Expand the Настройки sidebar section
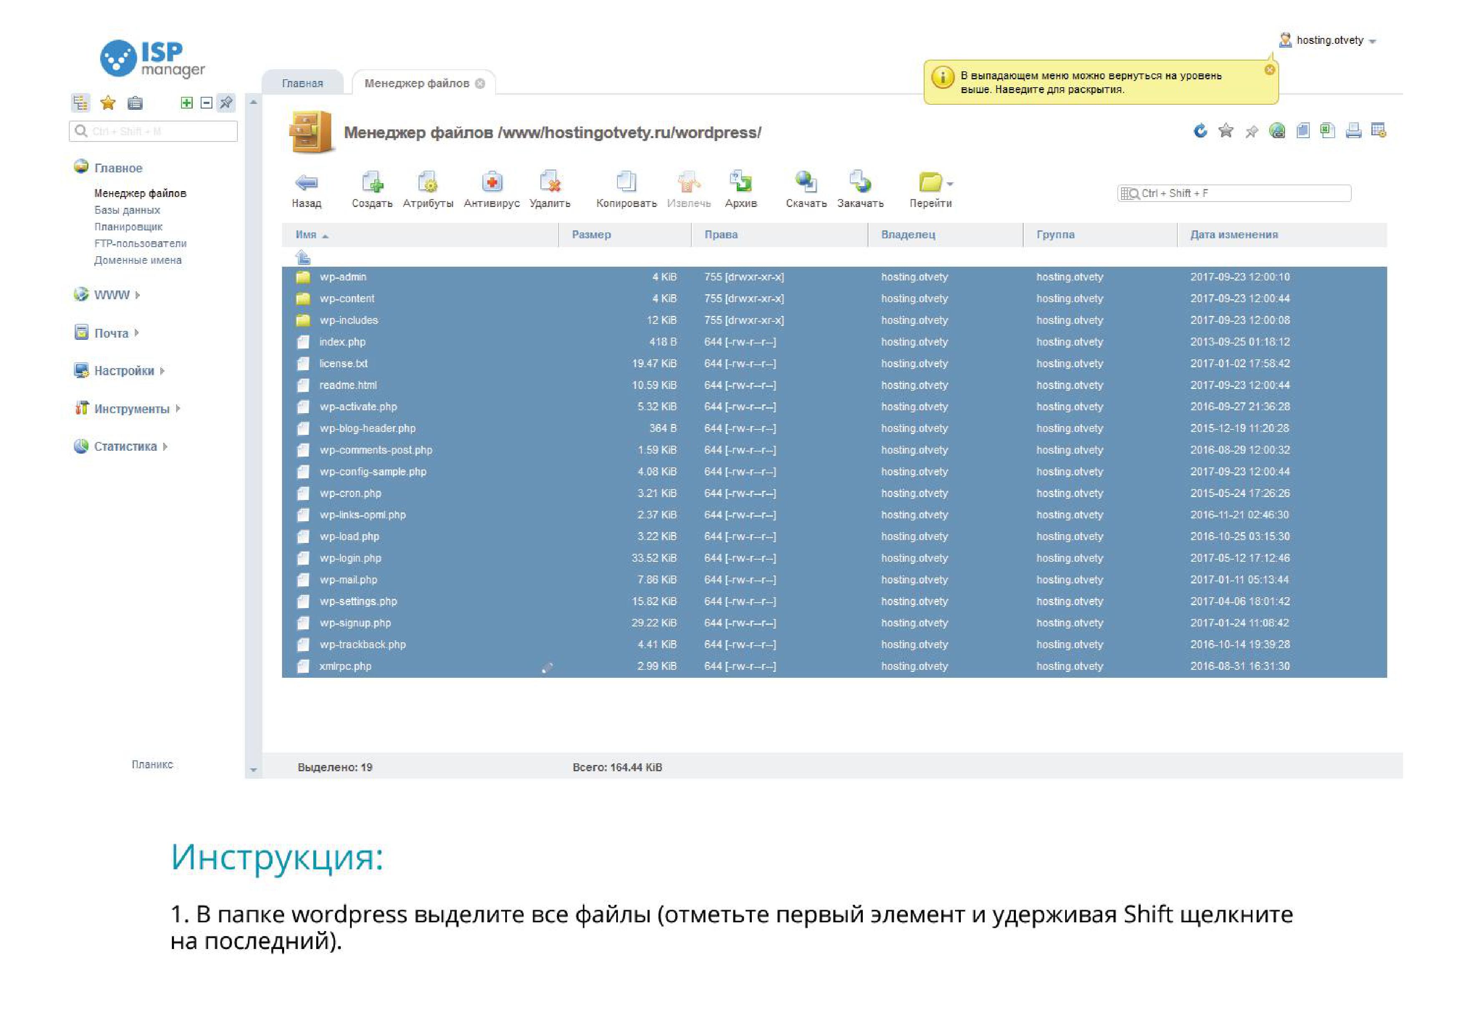Screen dimensions: 1464x1035 119,371
